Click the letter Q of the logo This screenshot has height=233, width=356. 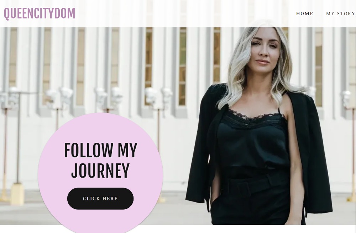click(7, 13)
